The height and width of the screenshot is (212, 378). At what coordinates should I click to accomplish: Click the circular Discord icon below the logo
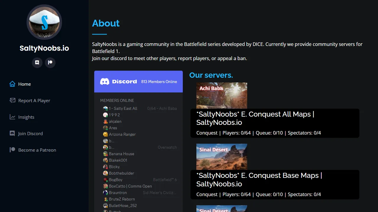(x=37, y=62)
